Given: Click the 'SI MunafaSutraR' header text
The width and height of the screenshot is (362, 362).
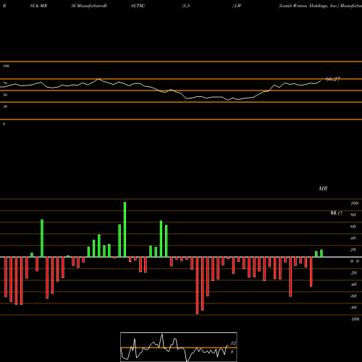Looking at the screenshot, I should (89, 6).
